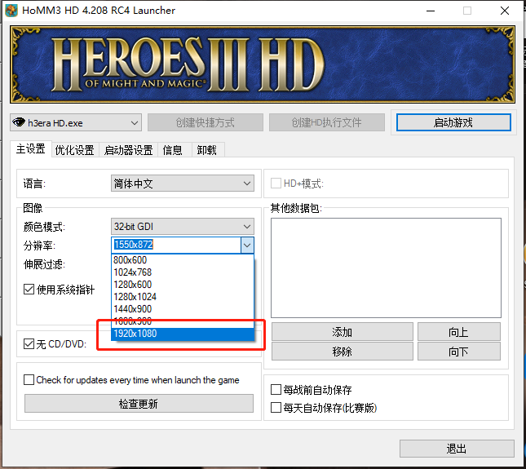Open the 颜色模式 32-bit GDI dropdown

point(182,227)
